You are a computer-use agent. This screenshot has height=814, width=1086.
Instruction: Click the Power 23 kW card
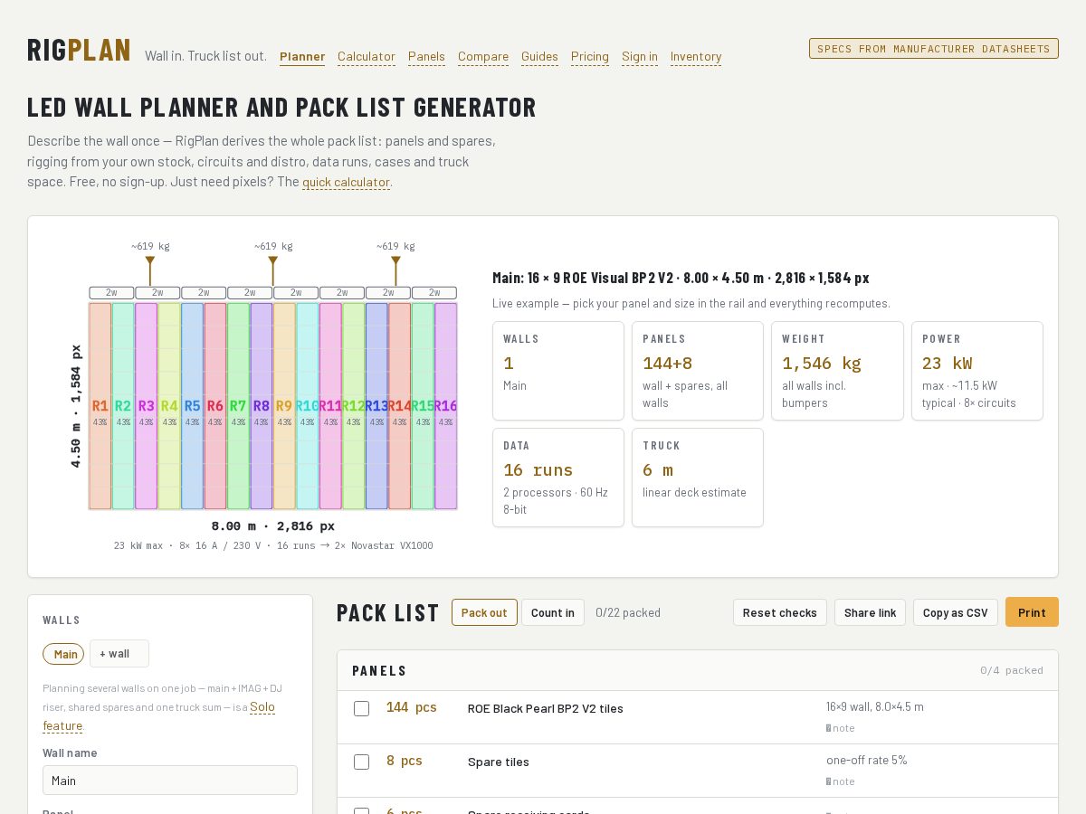977,371
